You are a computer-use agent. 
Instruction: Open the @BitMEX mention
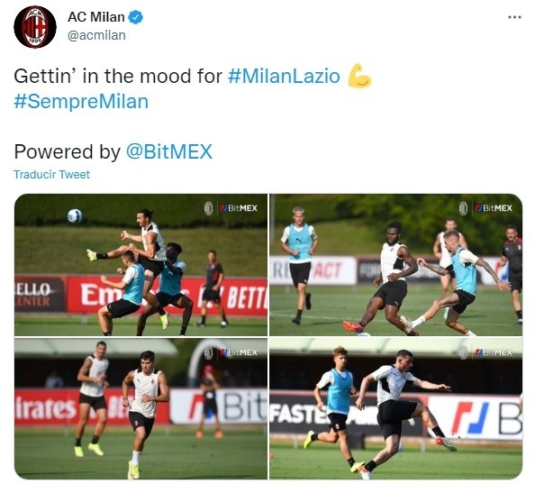pos(169,151)
